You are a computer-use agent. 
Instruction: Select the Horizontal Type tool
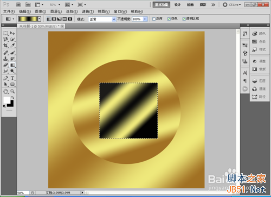coord(12,78)
